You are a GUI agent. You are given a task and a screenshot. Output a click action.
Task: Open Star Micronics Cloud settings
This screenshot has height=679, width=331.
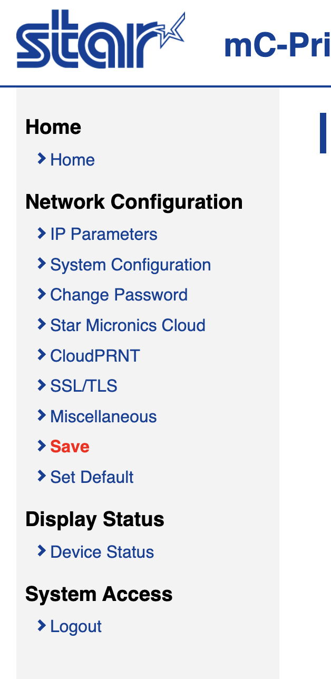(128, 325)
